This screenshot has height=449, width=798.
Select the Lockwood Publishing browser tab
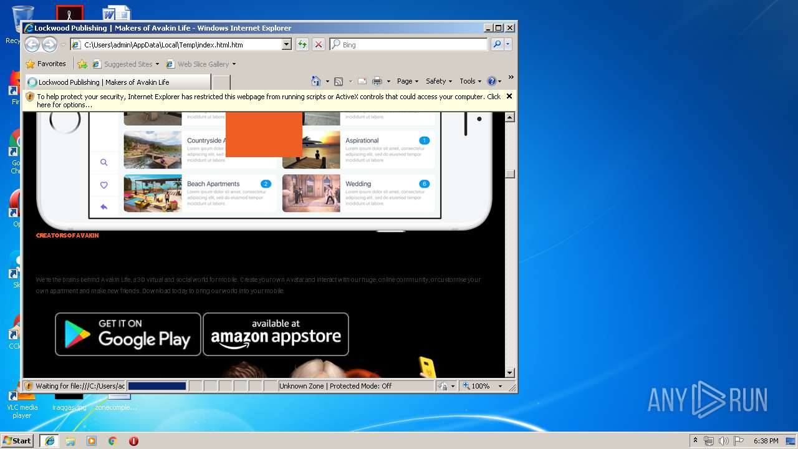point(117,82)
